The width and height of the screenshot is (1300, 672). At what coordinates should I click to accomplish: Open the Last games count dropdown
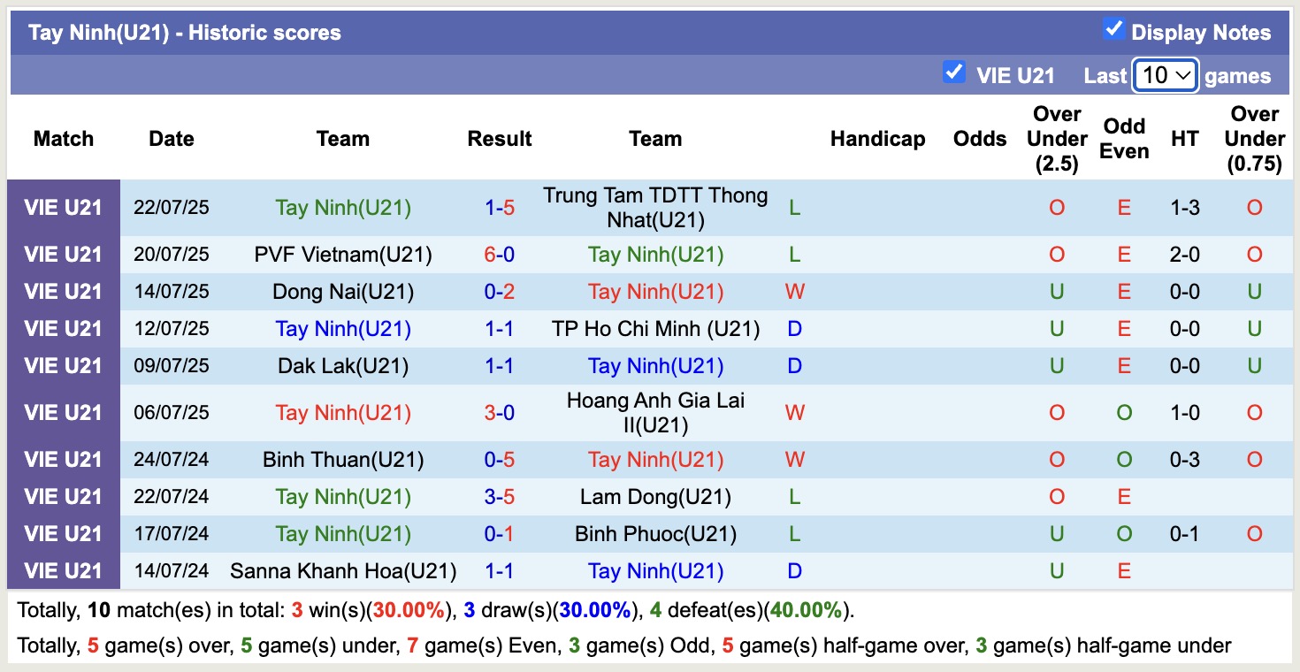(x=1165, y=76)
